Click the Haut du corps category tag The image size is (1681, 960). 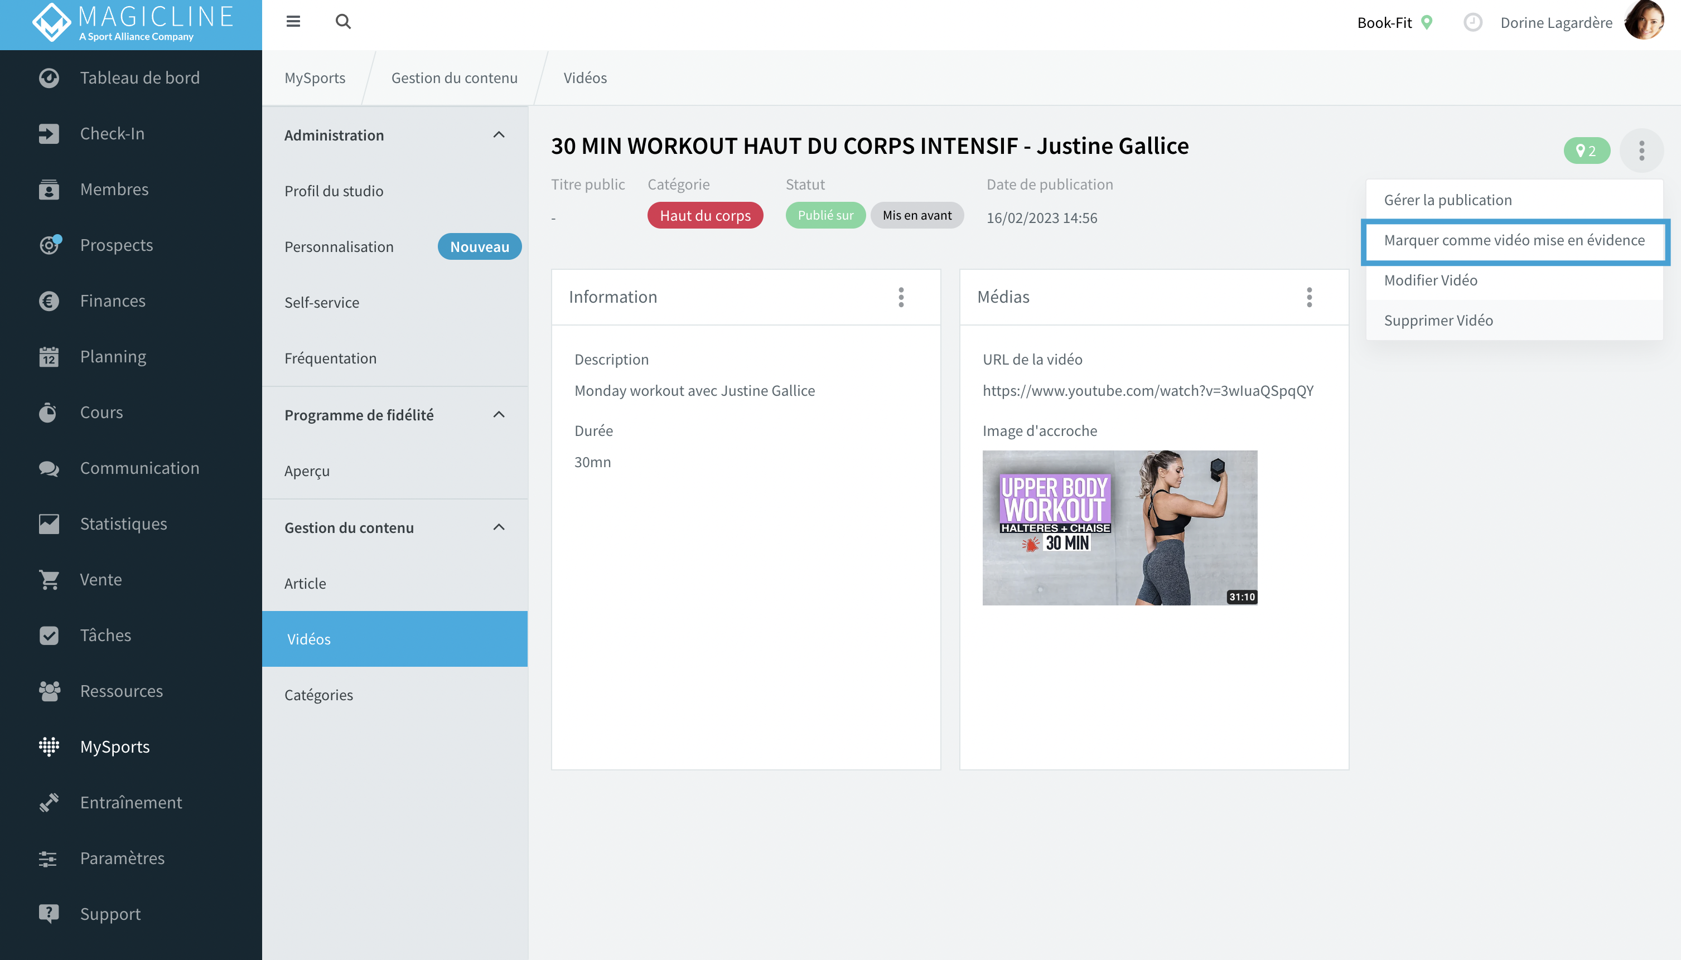(705, 216)
